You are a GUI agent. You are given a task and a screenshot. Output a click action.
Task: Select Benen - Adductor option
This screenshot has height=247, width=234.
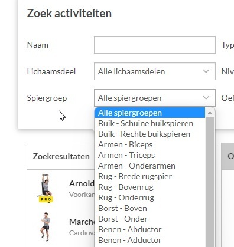click(x=149, y=240)
